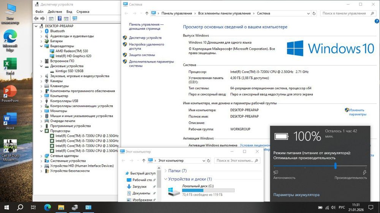
Task: Click the volume icon in system tray
Action: click(333, 207)
